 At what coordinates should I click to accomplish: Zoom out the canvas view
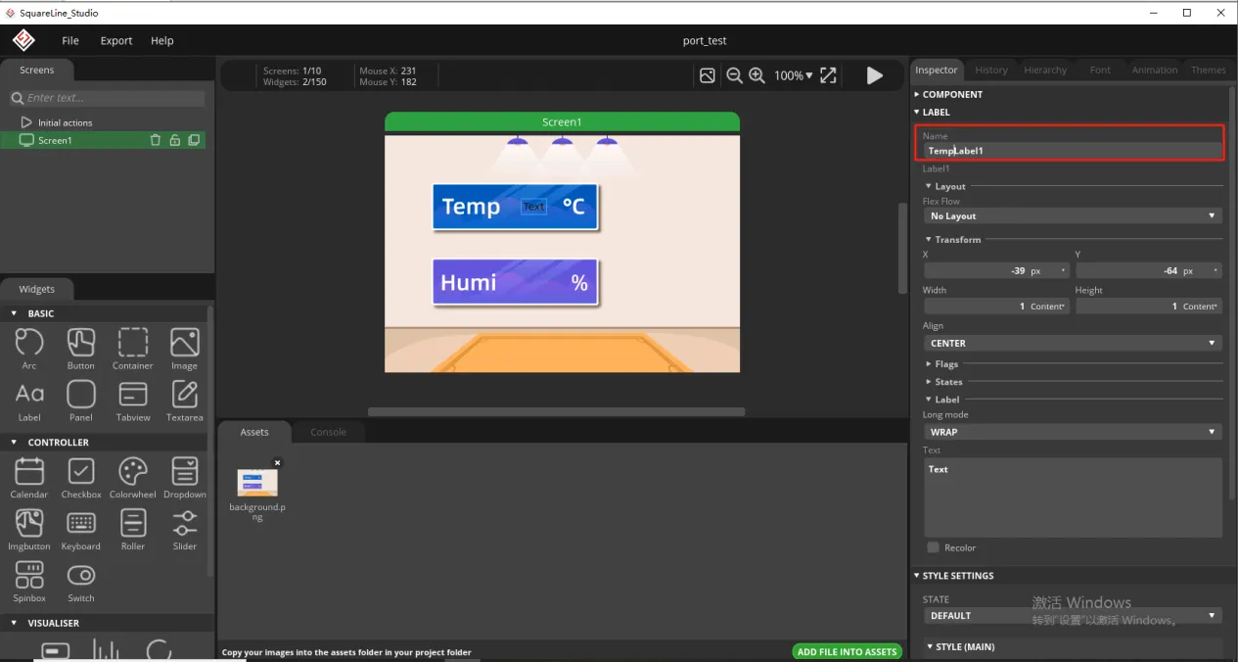coord(734,75)
